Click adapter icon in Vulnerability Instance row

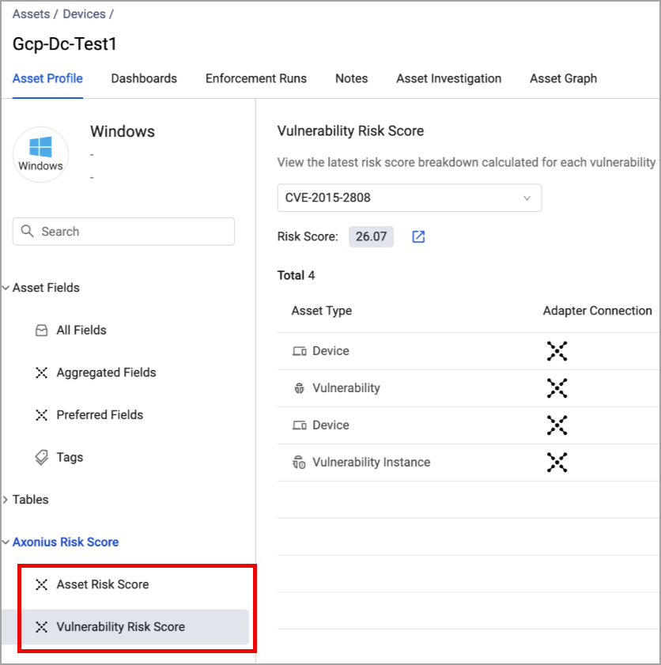tap(557, 463)
